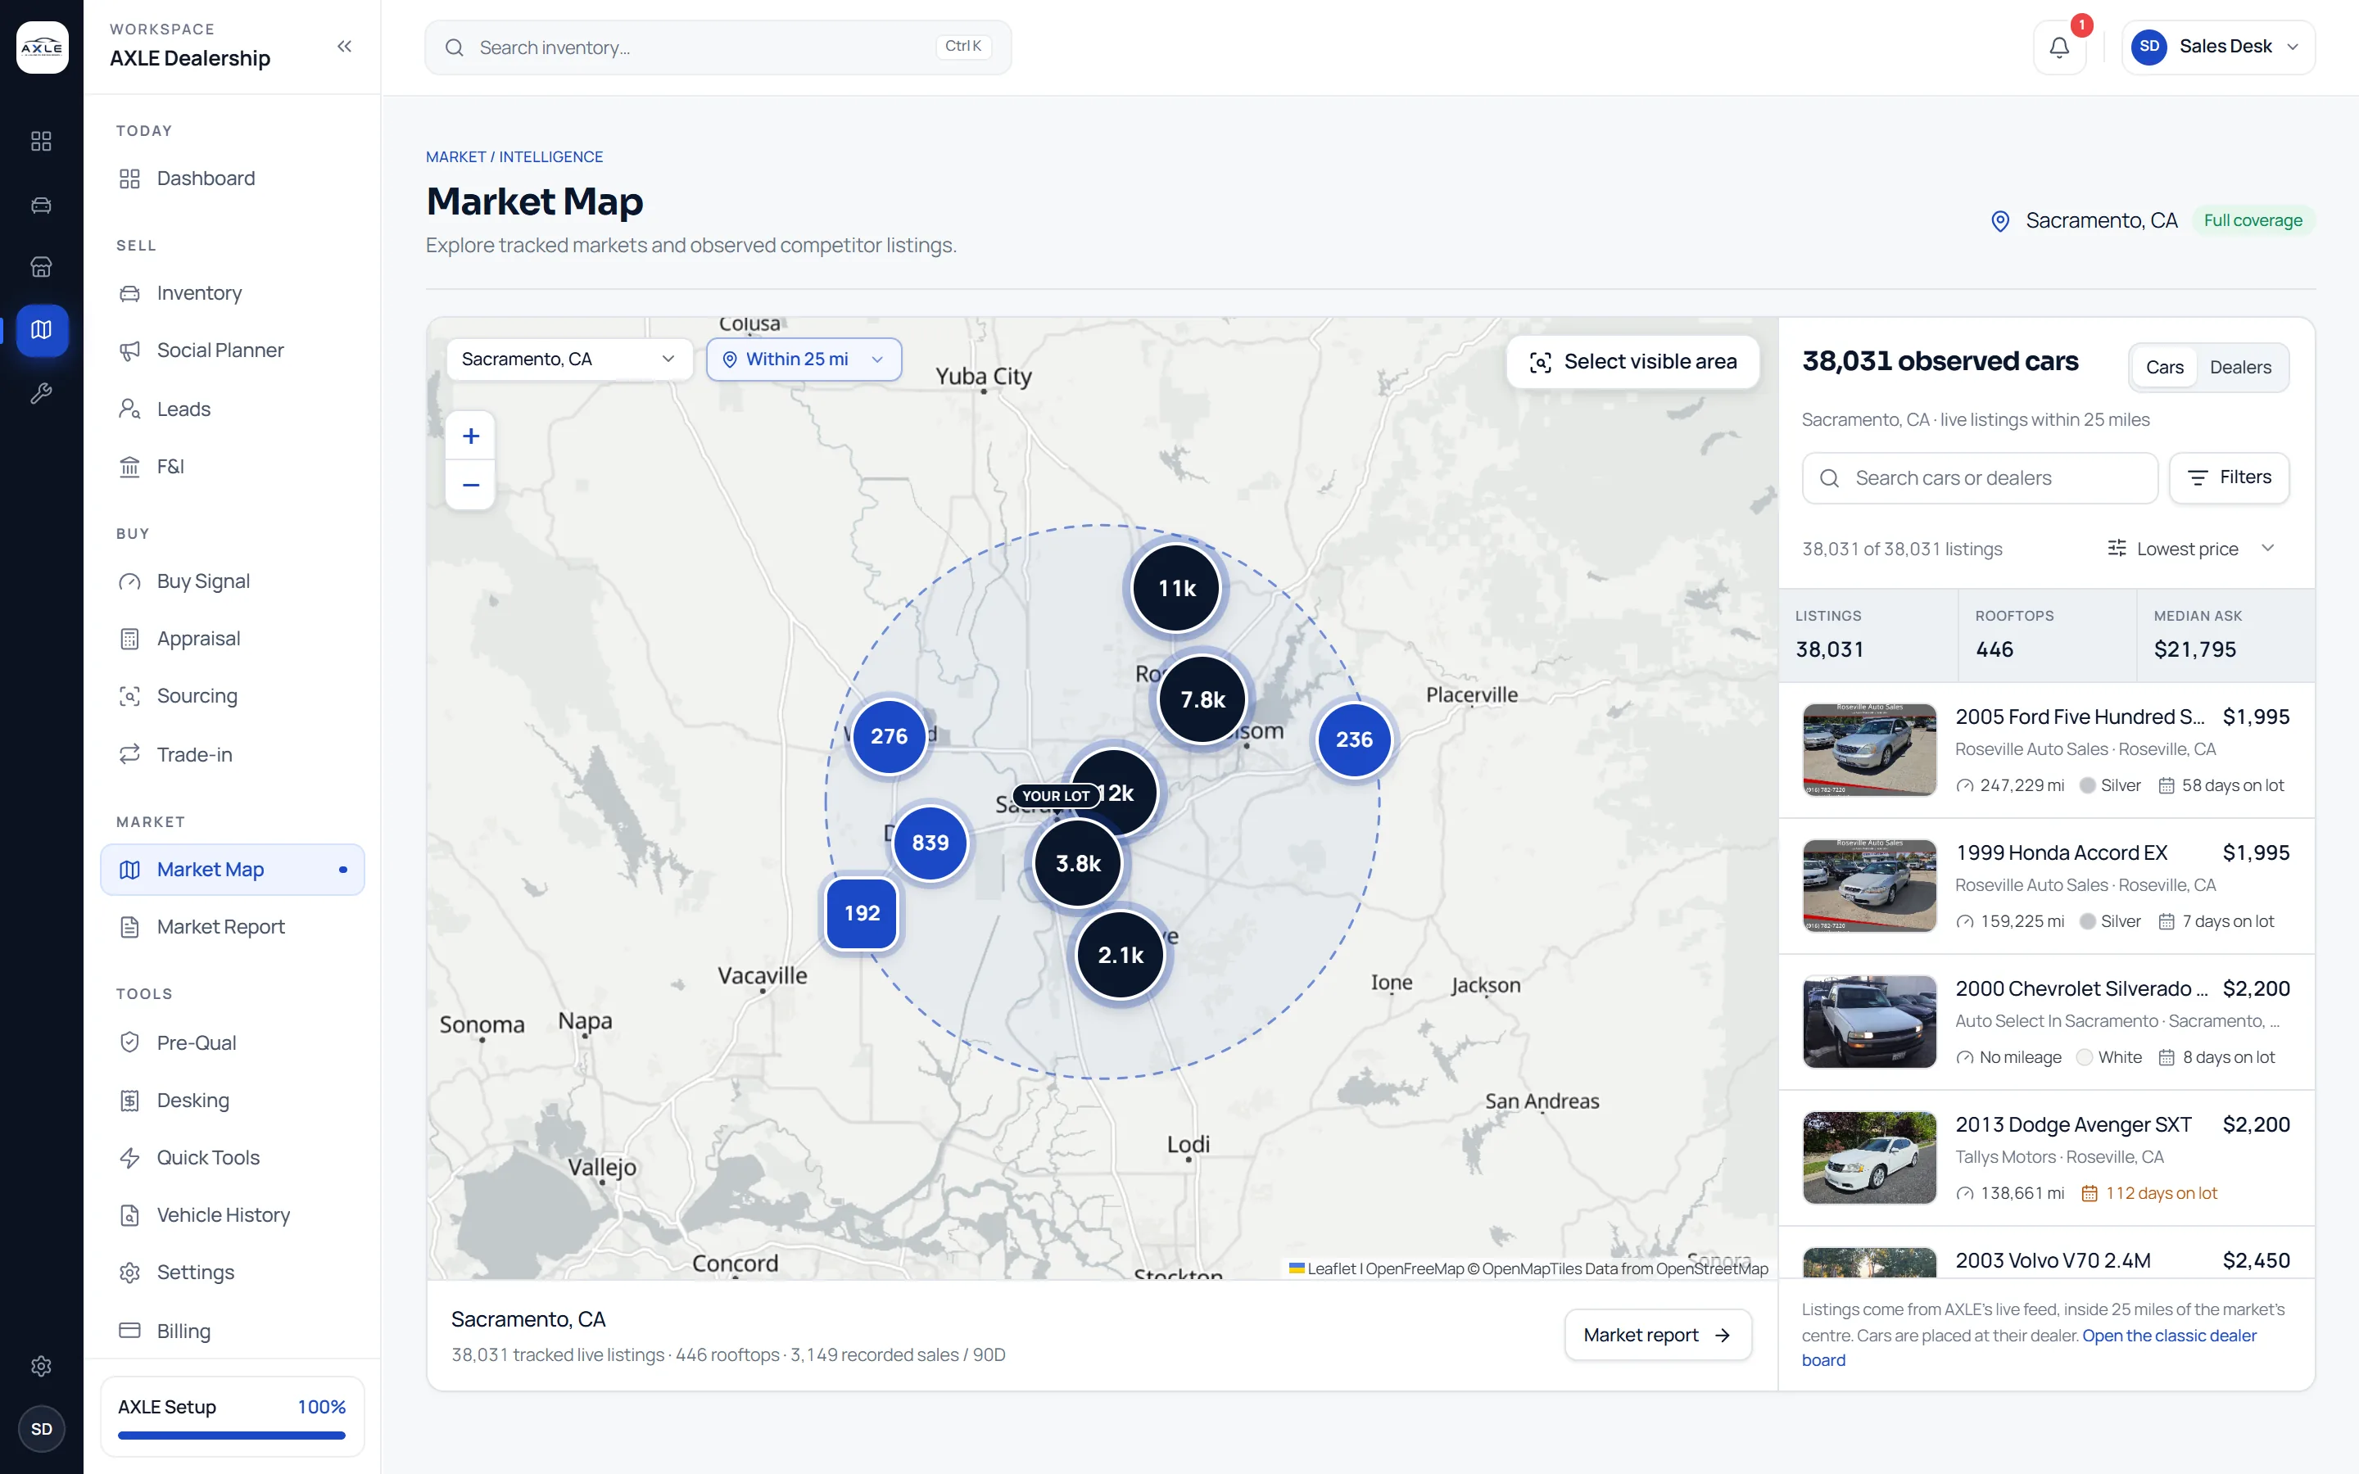Focus the Search inventory field
2359x1474 pixels.
[718, 47]
